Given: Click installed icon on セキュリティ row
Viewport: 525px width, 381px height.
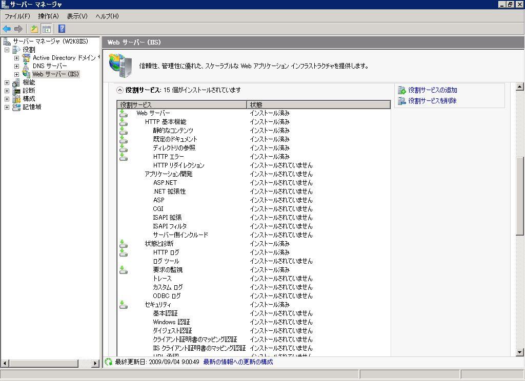Looking at the screenshot, I should 124,304.
